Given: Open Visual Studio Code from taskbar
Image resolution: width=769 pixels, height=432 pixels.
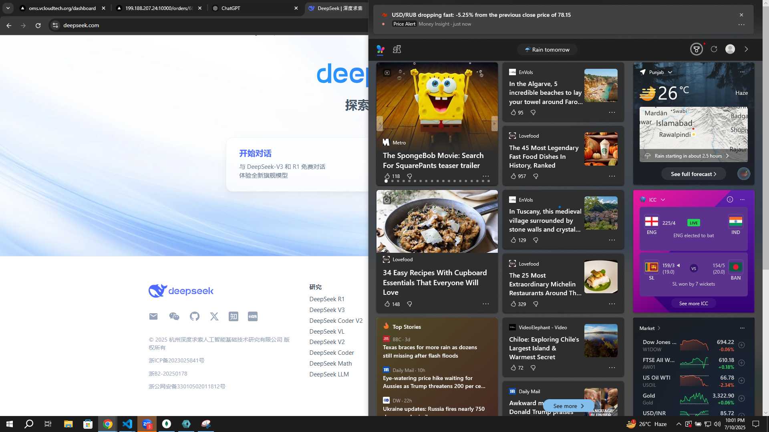Looking at the screenshot, I should 127,424.
